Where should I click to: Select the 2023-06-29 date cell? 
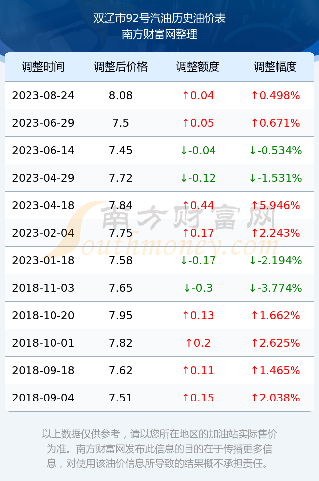43,123
